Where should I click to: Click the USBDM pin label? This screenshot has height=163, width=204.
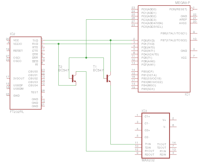point(18,89)
